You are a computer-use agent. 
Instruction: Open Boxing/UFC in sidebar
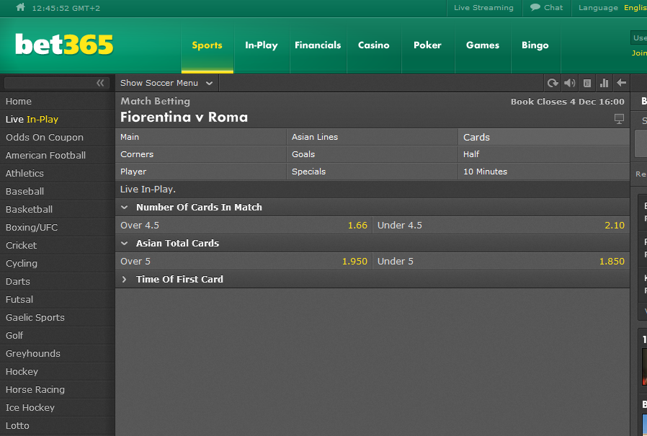(x=58, y=228)
